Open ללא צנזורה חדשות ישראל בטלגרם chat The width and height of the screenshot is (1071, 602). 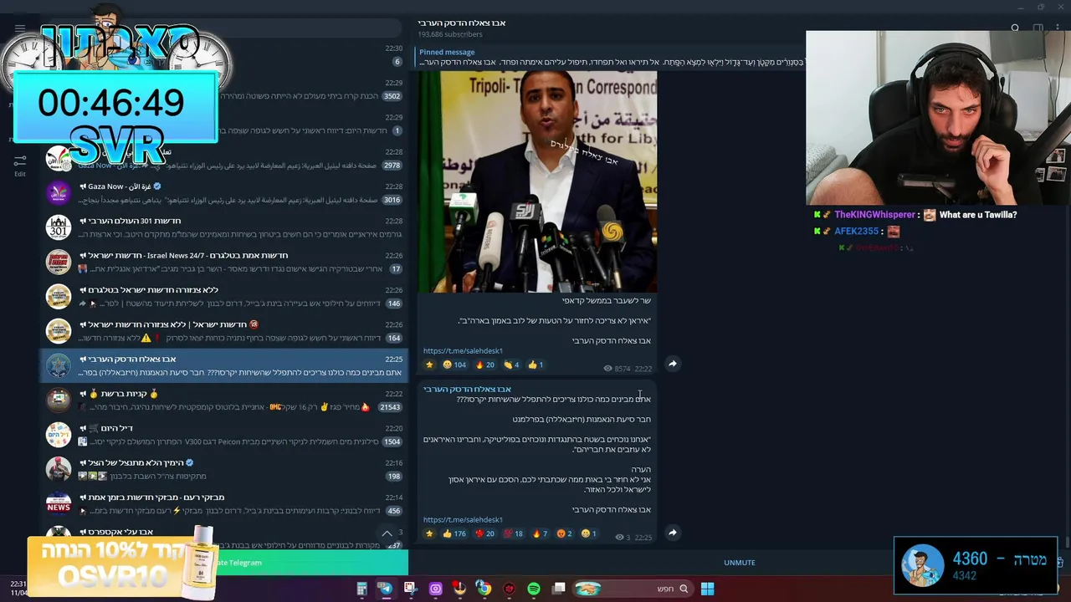click(x=224, y=296)
